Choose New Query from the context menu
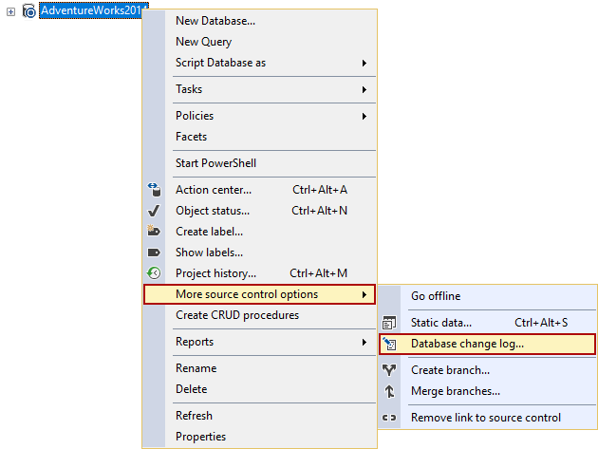Viewport: 598px width, 449px height. [x=203, y=42]
